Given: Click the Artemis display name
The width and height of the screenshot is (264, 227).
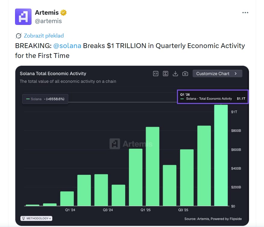Looking at the screenshot, I should pos(47,13).
